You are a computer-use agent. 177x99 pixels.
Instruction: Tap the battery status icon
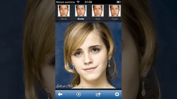119,2
